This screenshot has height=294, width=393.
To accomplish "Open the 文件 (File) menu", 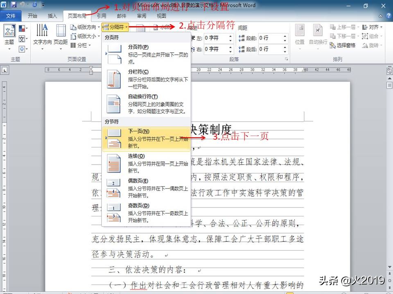I will click(11, 16).
